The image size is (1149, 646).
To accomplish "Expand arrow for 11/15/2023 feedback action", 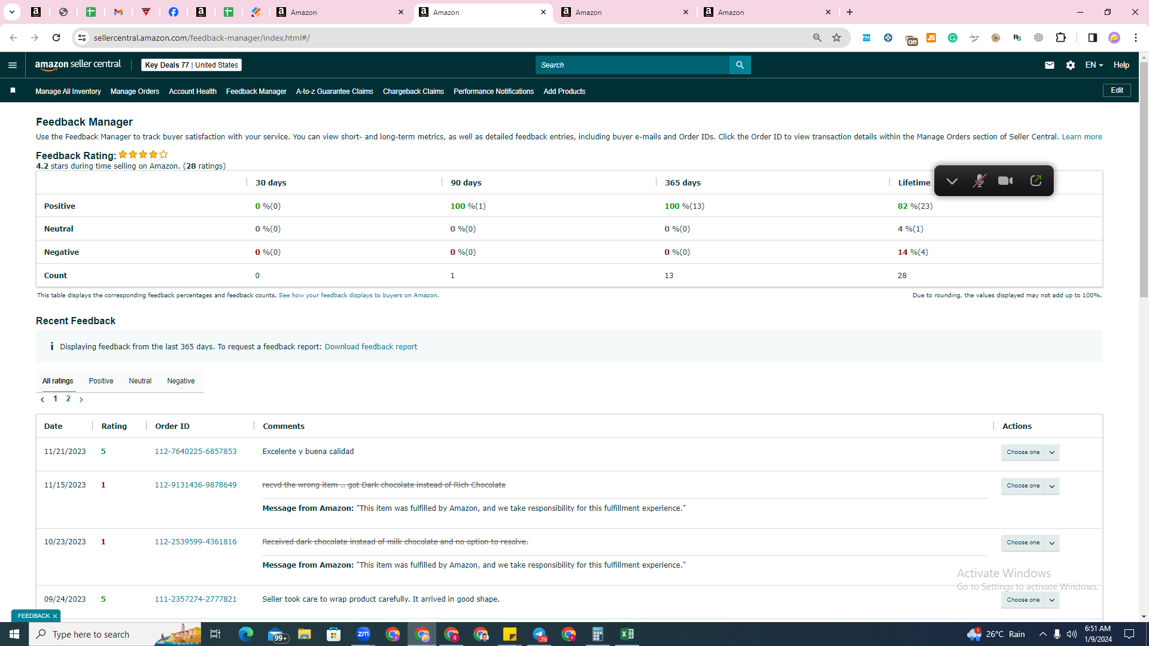I will tap(1052, 486).
